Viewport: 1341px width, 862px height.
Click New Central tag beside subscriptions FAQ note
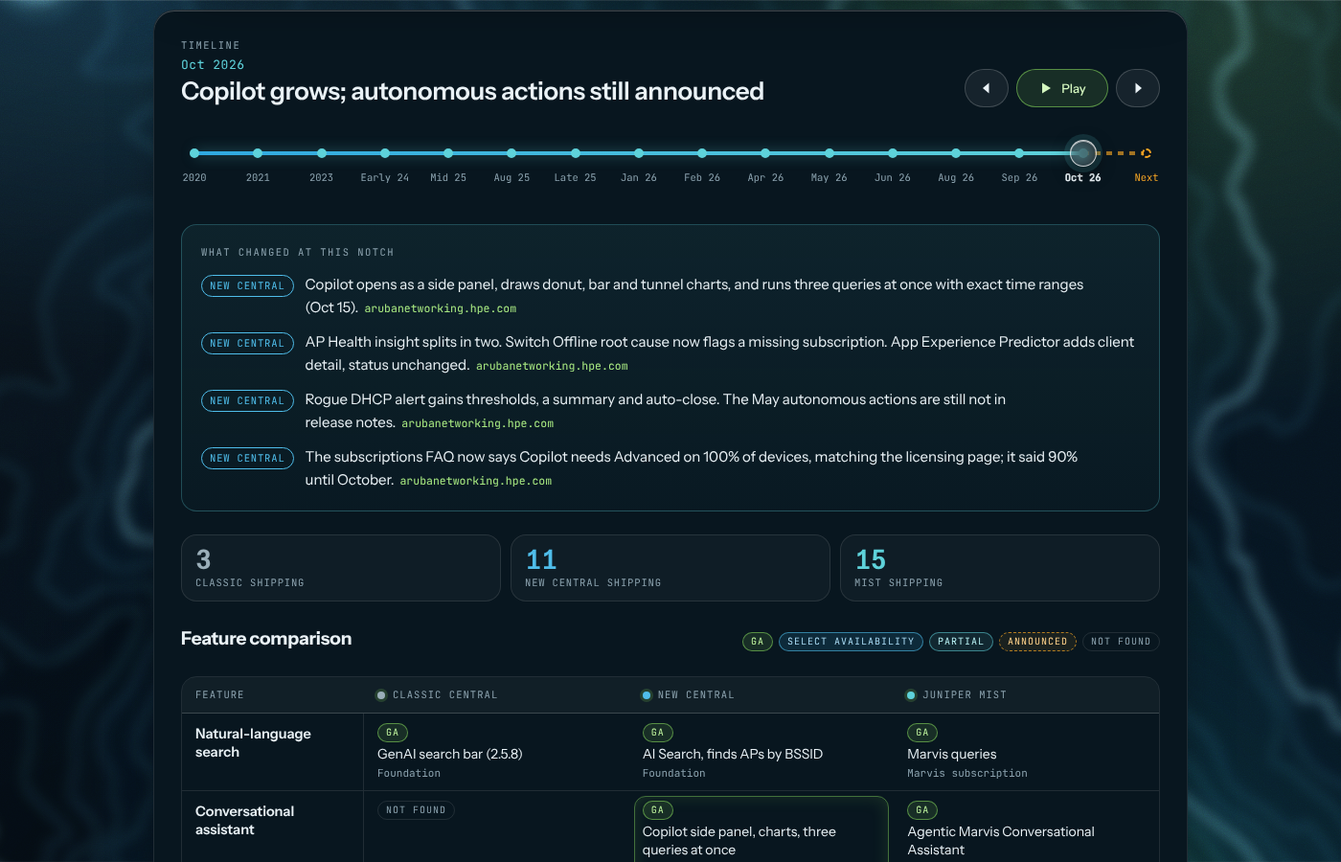[247, 459]
